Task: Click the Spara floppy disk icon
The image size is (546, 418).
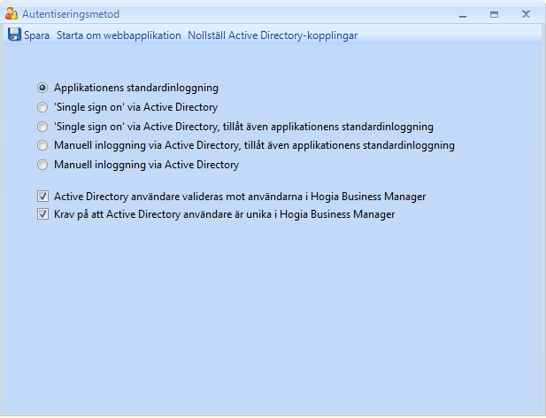Action: 14,35
